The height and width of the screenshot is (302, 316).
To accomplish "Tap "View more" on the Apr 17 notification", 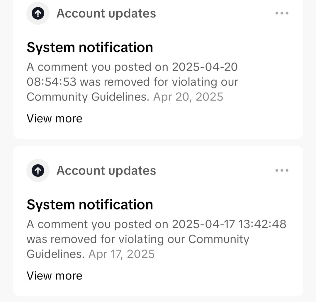I will [55, 276].
